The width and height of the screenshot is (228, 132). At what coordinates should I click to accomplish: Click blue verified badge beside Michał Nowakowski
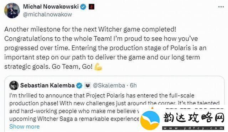[83, 7]
